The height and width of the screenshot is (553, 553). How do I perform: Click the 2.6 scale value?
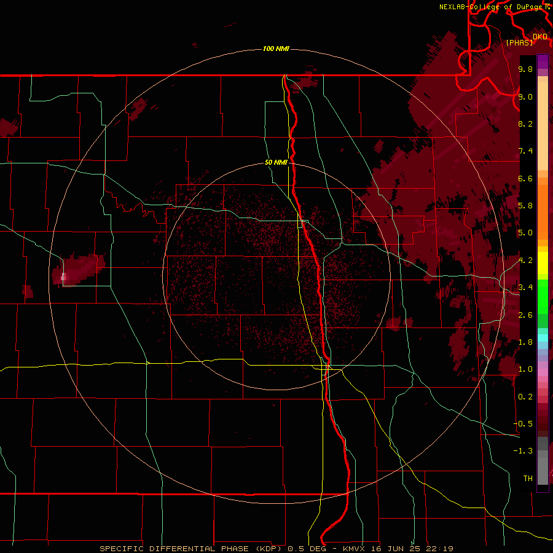coord(525,315)
